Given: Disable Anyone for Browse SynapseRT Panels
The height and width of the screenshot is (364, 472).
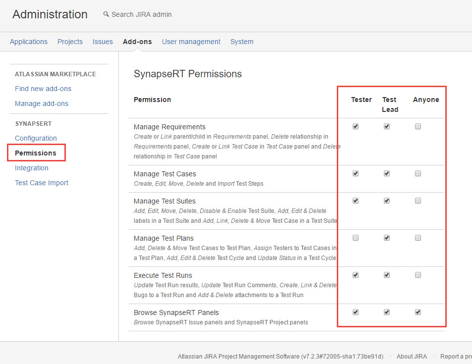Looking at the screenshot, I should click(x=418, y=312).
